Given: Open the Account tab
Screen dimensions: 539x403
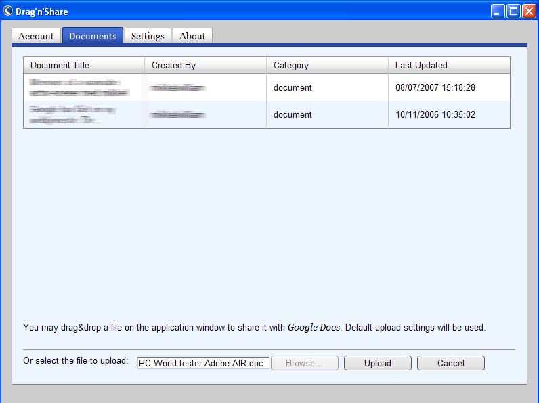Looking at the screenshot, I should pyautogui.click(x=36, y=36).
